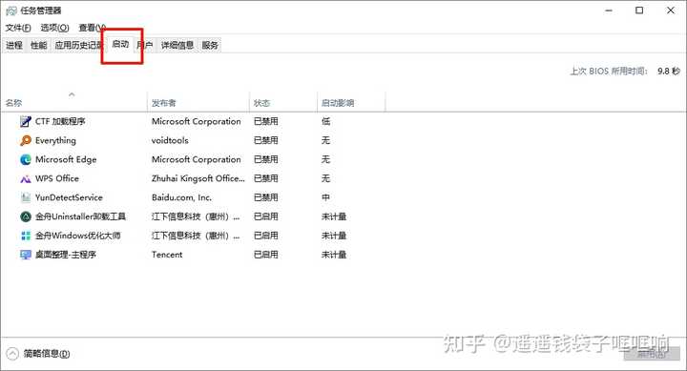Click the WPS Office icon
This screenshot has height=371, width=687.
[x=26, y=178]
